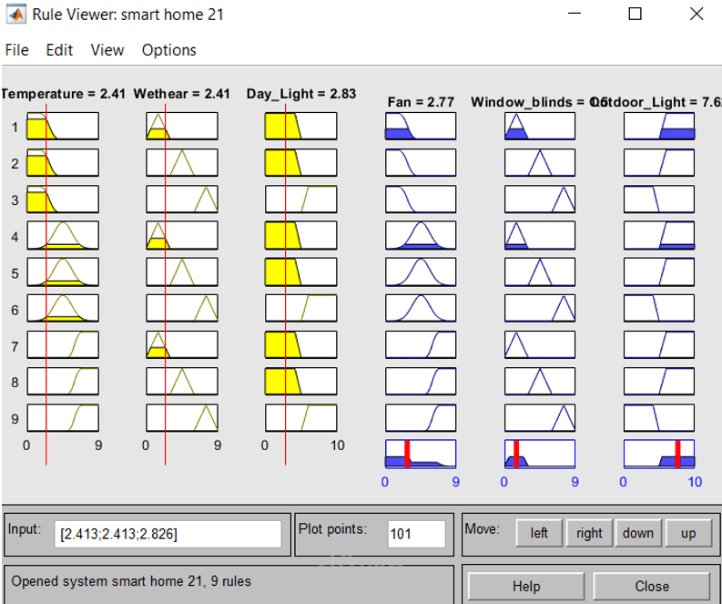The width and height of the screenshot is (722, 604).
Task: Select rule number 6 label
Action: coord(15,310)
